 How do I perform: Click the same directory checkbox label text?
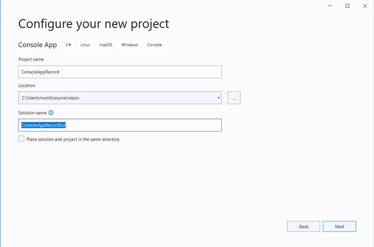tap(73, 139)
